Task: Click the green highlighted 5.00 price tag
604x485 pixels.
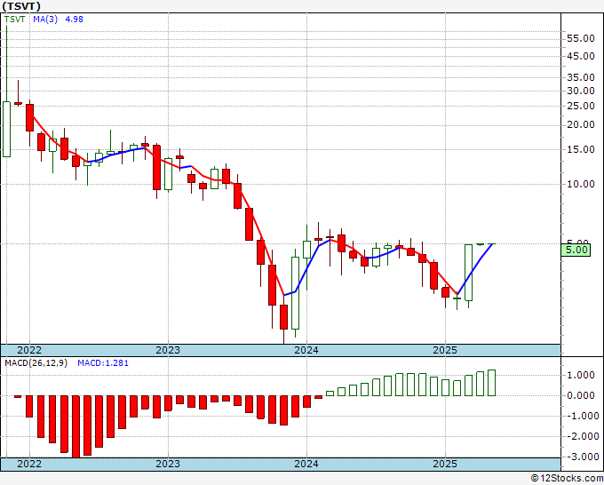Action: [x=576, y=250]
